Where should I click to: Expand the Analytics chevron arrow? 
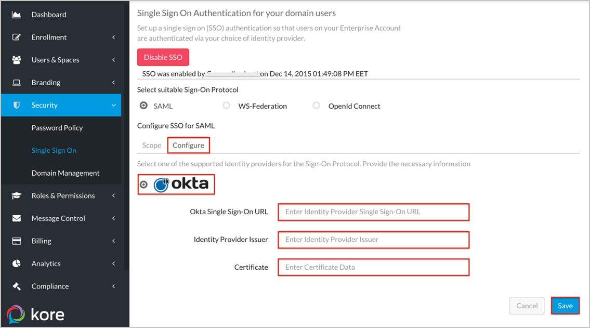[113, 264]
